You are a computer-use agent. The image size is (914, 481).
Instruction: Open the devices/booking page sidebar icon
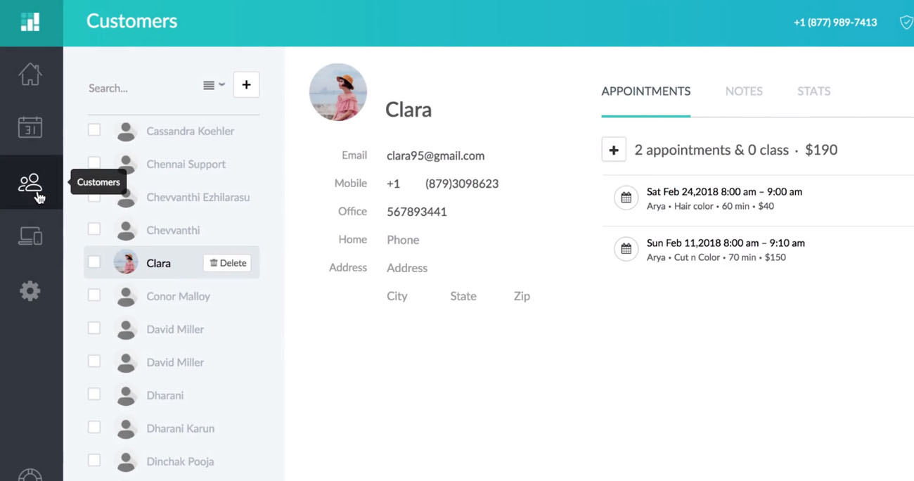[30, 236]
